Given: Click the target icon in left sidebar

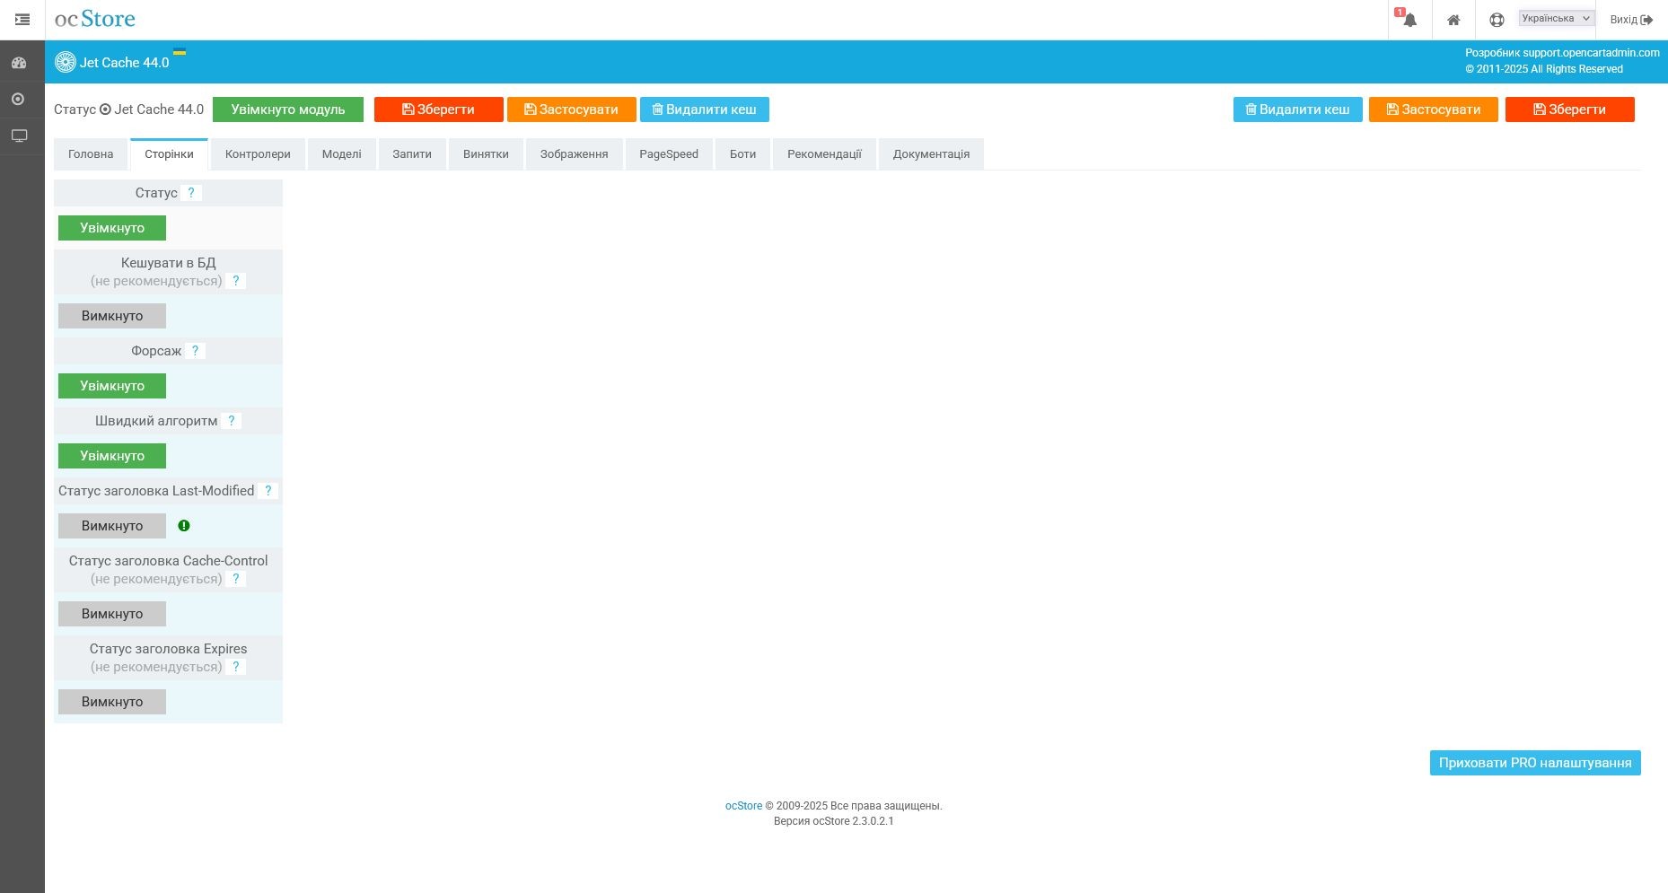Looking at the screenshot, I should tap(19, 99).
